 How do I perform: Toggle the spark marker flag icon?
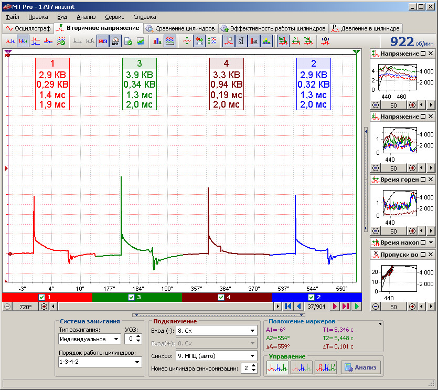pos(229,41)
